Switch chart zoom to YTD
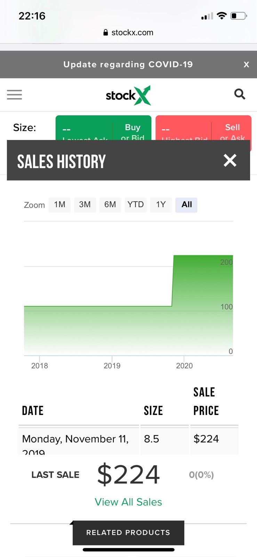This screenshot has height=557, width=257. (x=135, y=205)
